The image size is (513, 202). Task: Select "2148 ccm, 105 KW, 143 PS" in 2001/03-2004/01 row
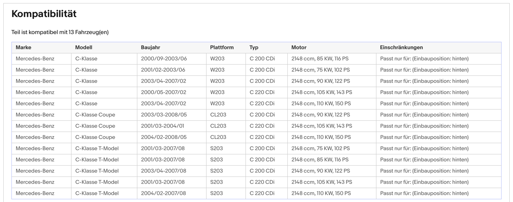322,126
